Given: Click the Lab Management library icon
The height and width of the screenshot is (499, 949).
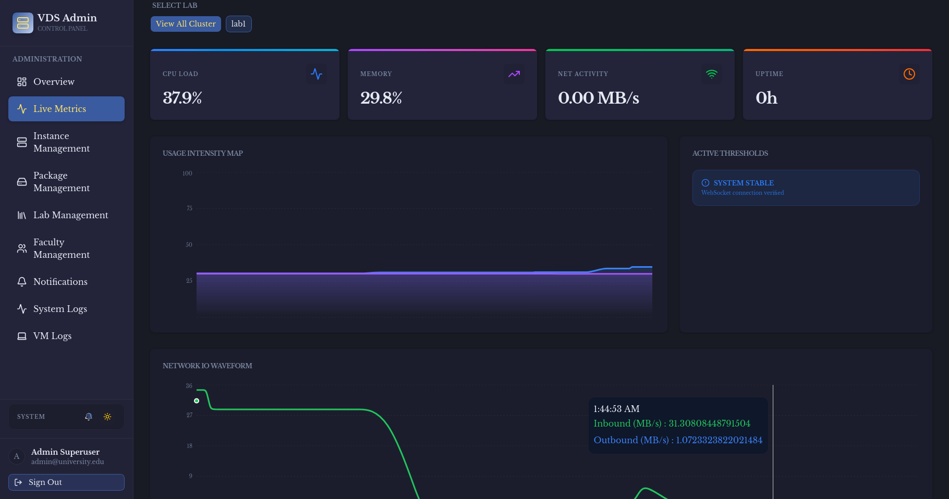Looking at the screenshot, I should [x=22, y=215].
